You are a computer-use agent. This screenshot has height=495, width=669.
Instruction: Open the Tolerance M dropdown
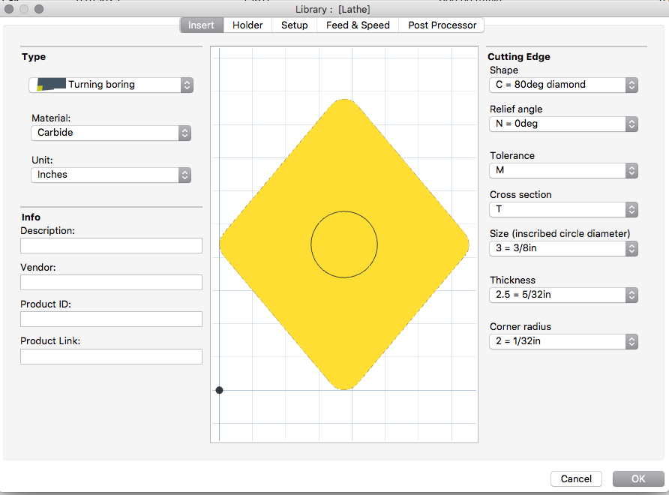click(563, 170)
